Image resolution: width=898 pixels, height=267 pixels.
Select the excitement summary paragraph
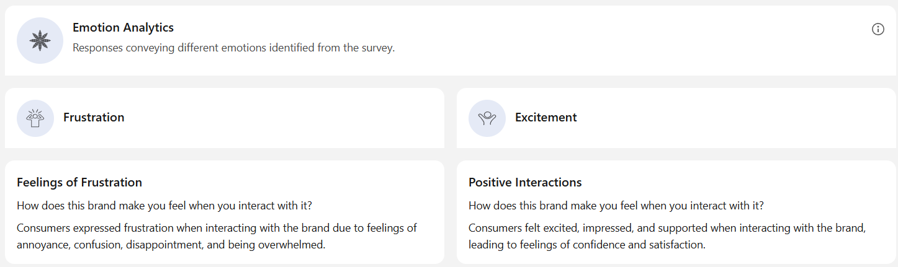[x=667, y=236]
